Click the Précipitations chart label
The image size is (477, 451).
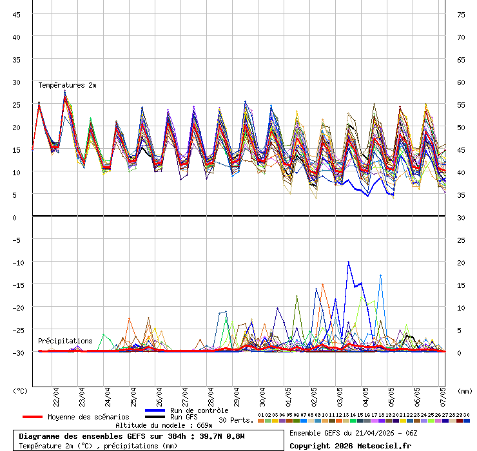[x=65, y=341]
